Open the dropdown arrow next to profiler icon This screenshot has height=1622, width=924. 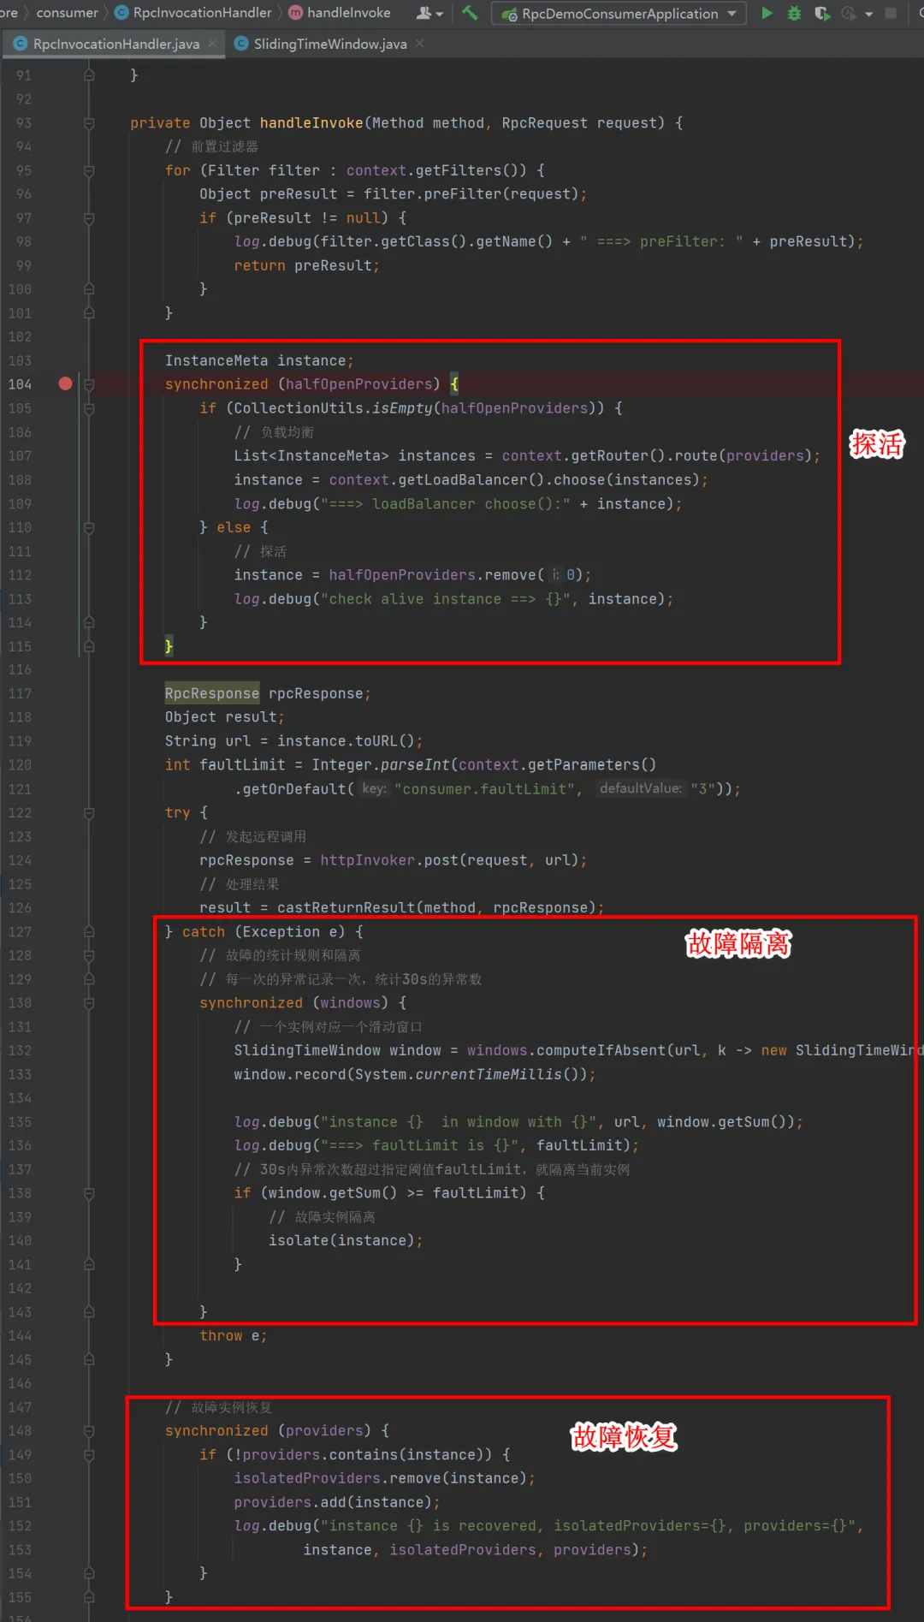869,14
